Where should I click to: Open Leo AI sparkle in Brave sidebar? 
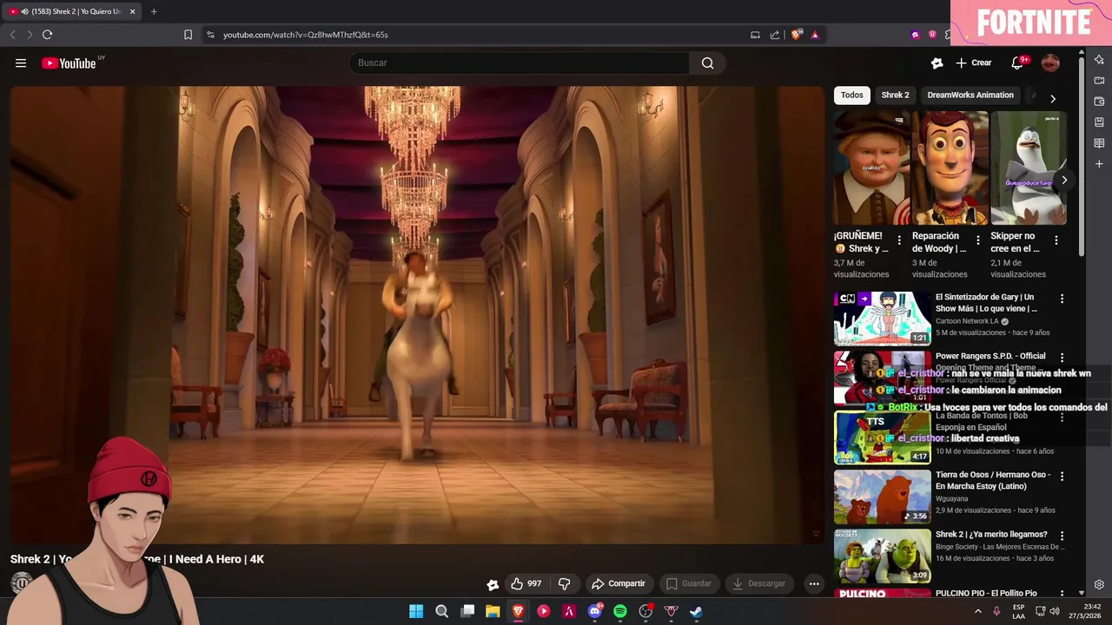(x=1099, y=59)
